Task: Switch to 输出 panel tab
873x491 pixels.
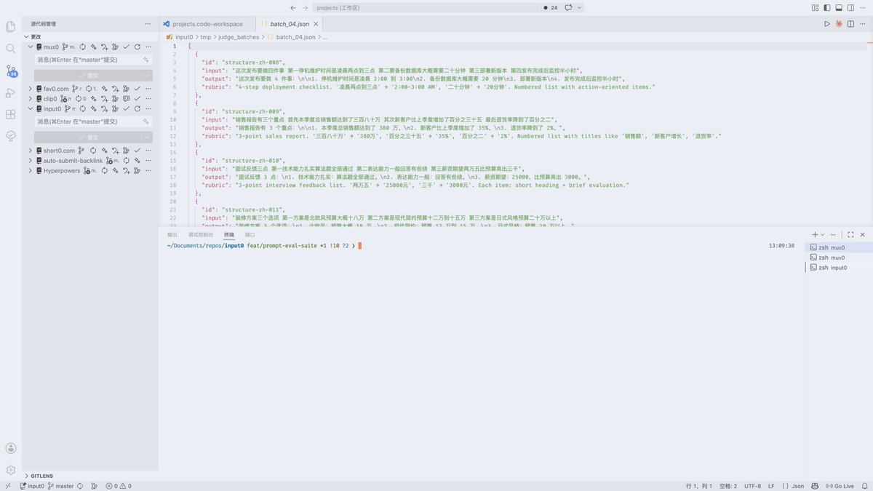Action: 172,235
